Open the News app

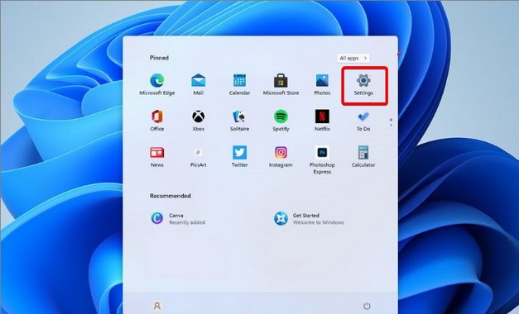point(157,157)
